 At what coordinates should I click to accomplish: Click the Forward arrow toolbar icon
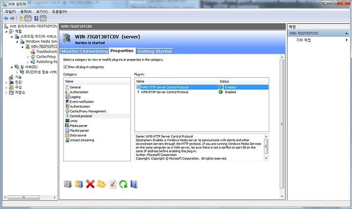coord(13,19)
